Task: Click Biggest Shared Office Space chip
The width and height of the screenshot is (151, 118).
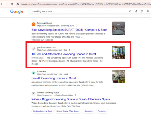Action: coord(68,111)
